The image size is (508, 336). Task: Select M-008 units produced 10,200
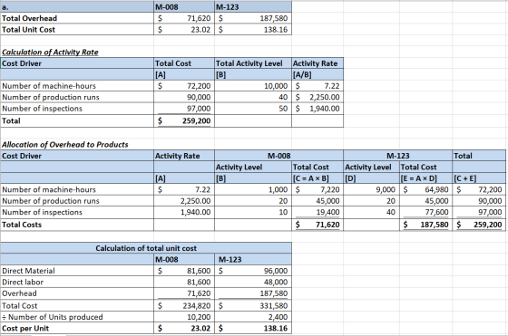[184, 317]
